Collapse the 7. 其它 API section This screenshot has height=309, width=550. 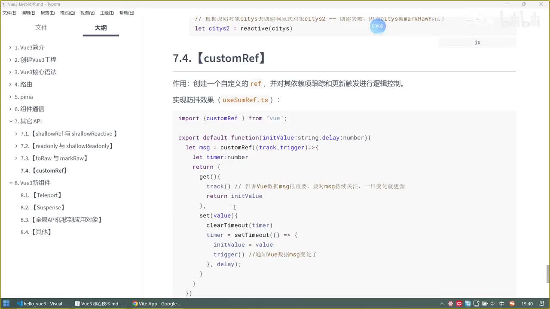tap(10, 121)
